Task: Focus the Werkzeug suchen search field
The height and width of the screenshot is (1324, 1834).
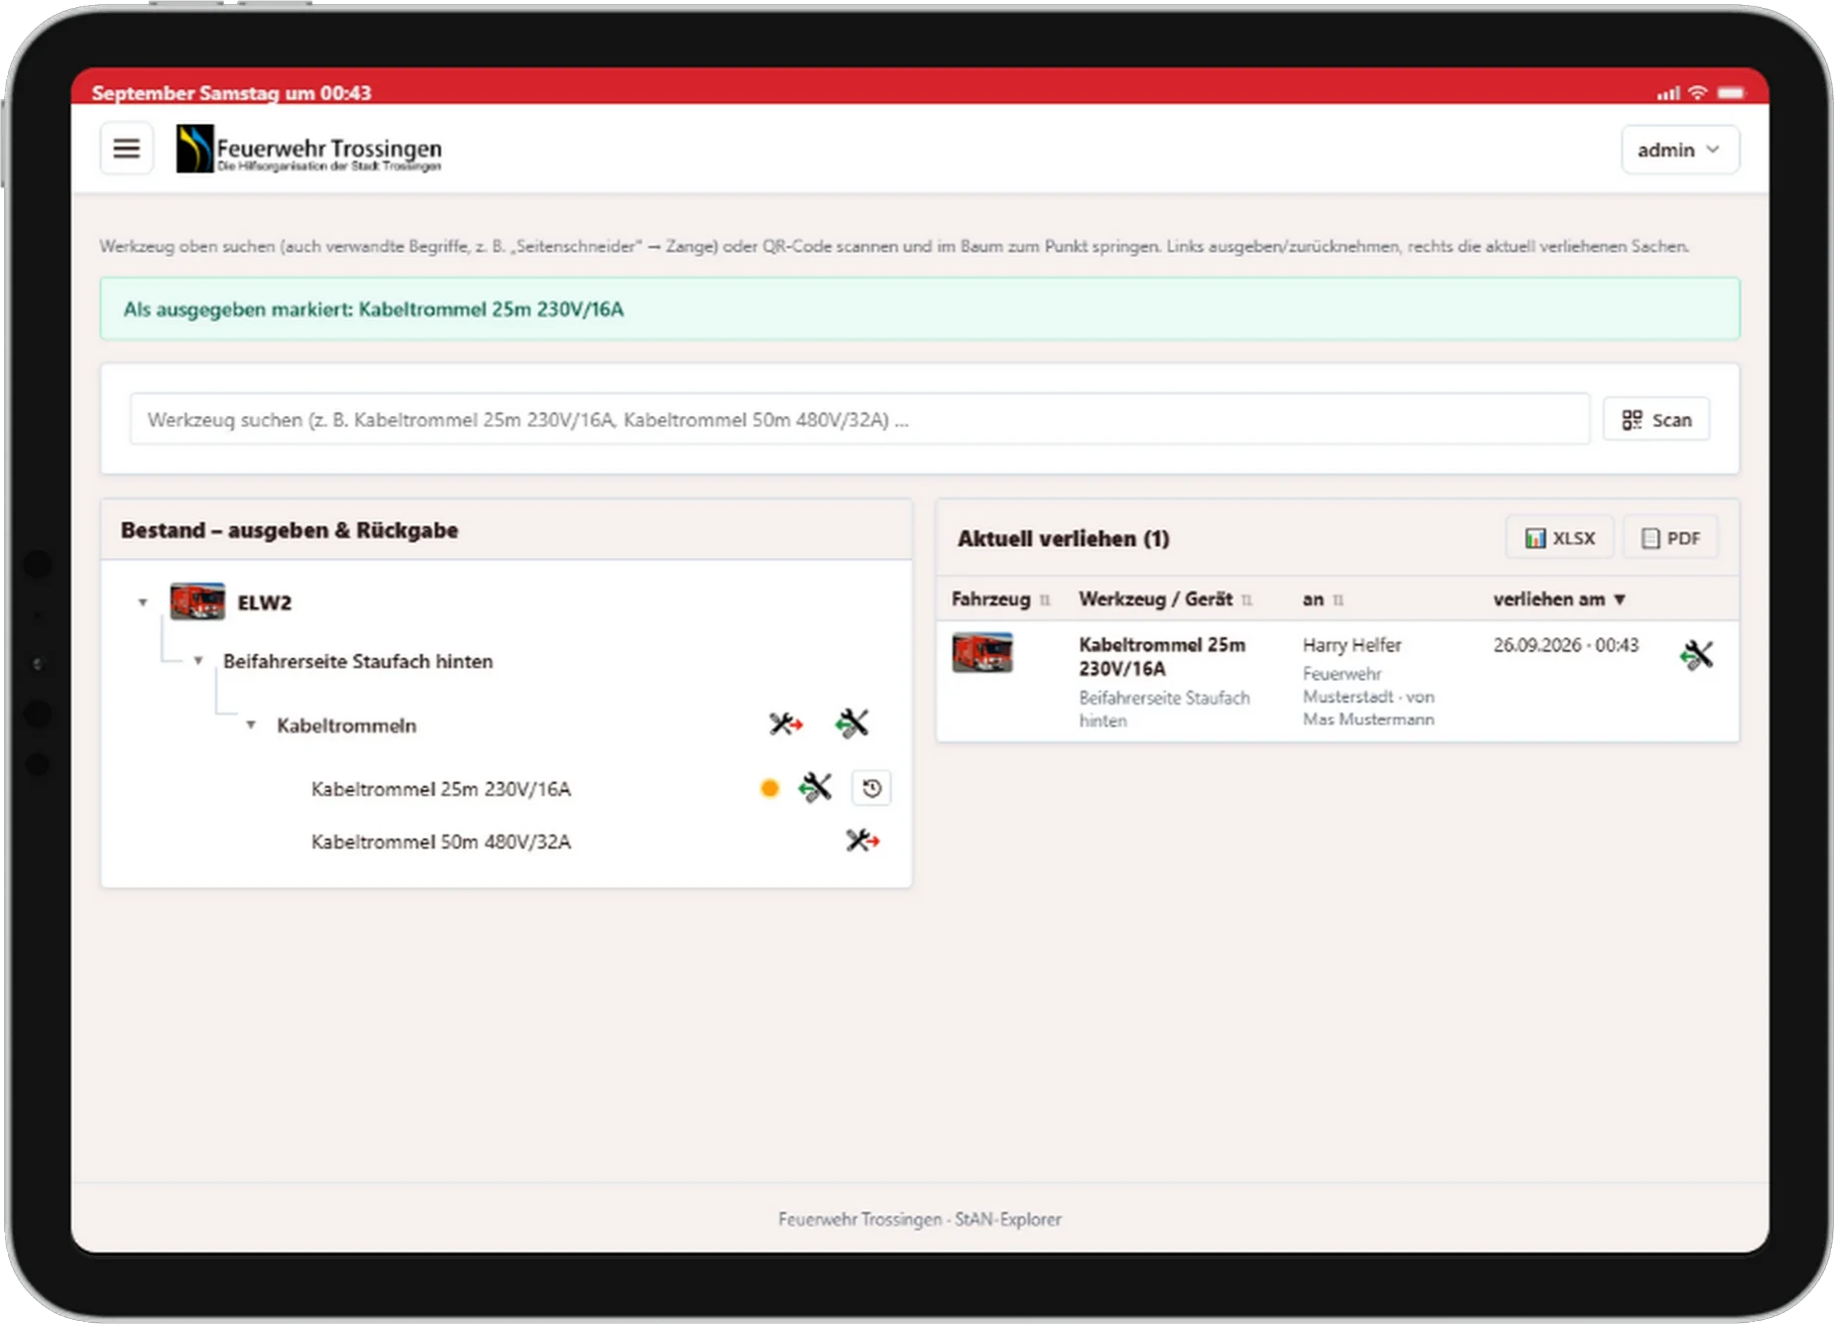Action: [x=859, y=419]
